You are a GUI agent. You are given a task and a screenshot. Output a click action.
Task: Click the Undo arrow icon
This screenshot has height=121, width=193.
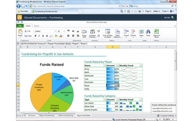(x=18, y=22)
